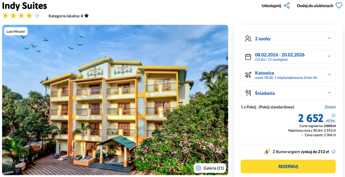Open the 08.02.2026 - 20.02.2026 date dropdown

click(x=329, y=57)
